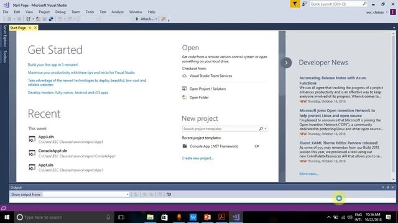
Task: Toggle auto-hide pin on the Output panel
Action: point(387,187)
